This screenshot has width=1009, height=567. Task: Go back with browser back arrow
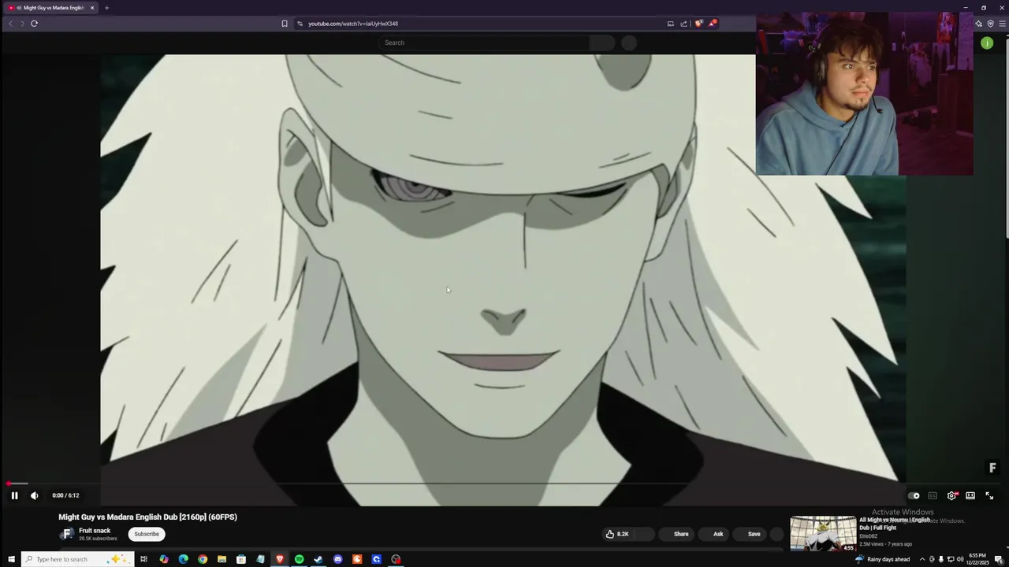[x=10, y=24]
